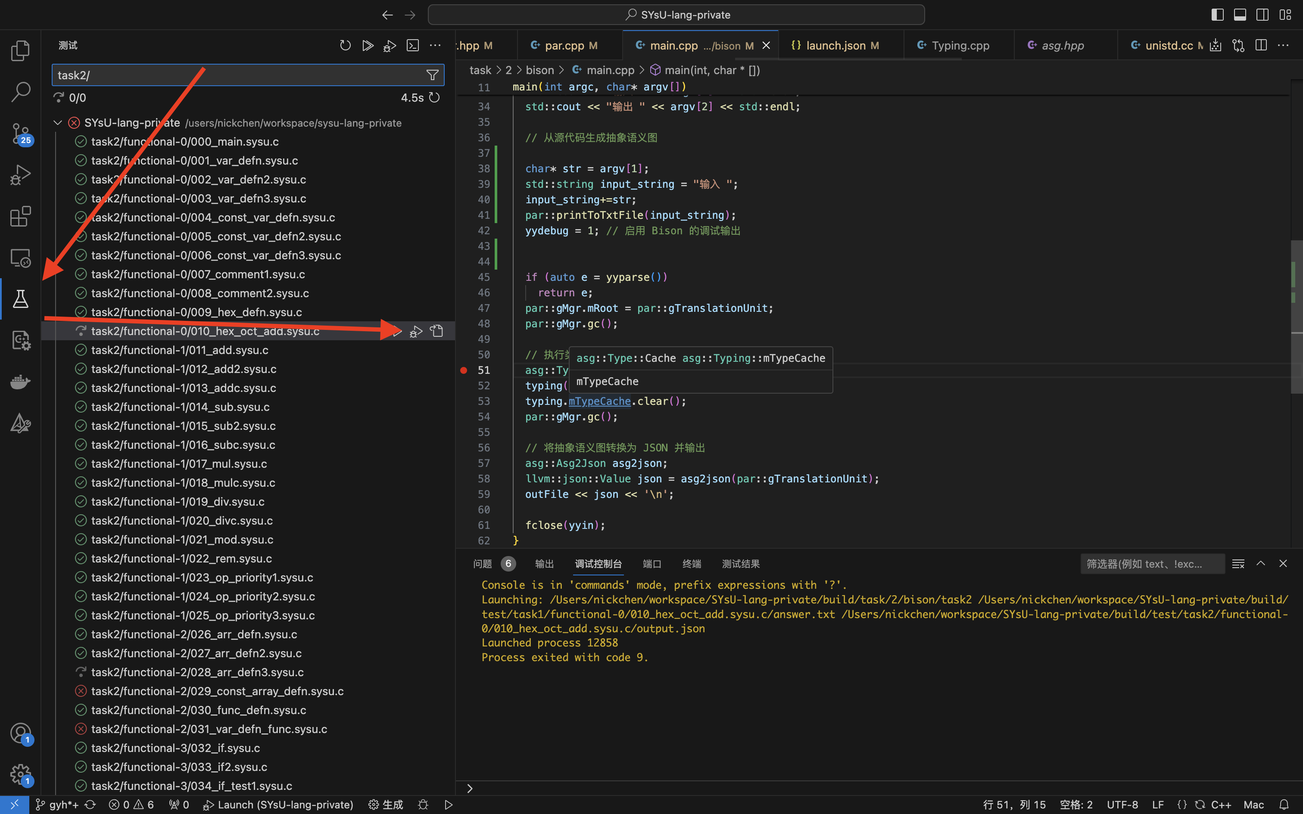Switch to the 终端 panel tab
Viewport: 1303px width, 814px height.
tap(691, 564)
